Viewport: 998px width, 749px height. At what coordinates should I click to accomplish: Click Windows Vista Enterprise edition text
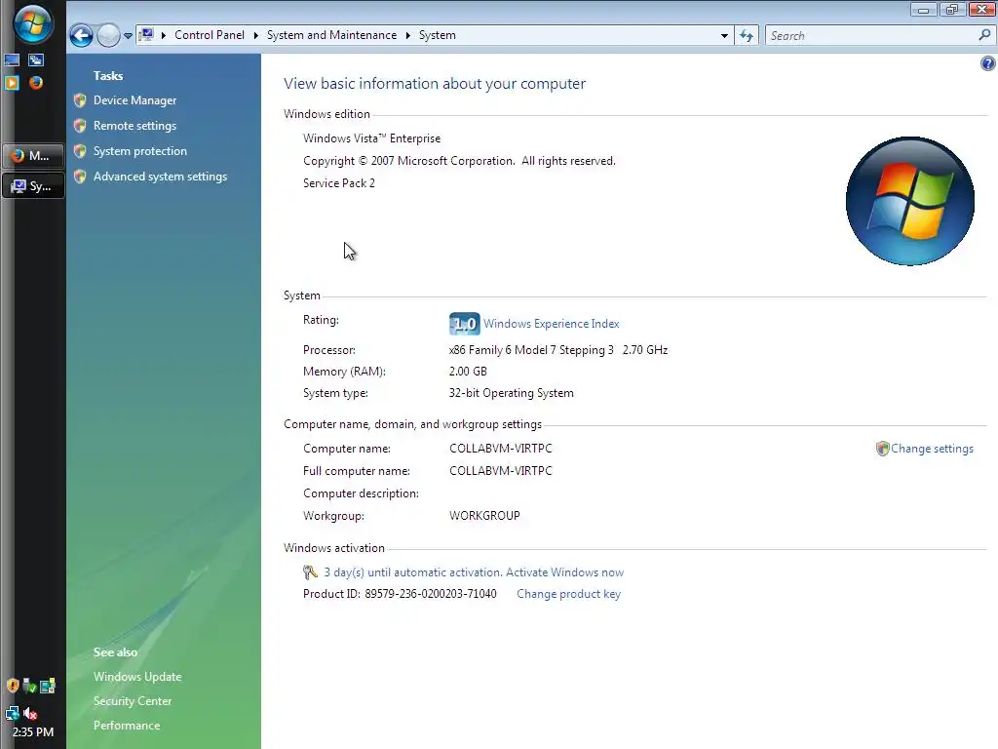point(371,138)
